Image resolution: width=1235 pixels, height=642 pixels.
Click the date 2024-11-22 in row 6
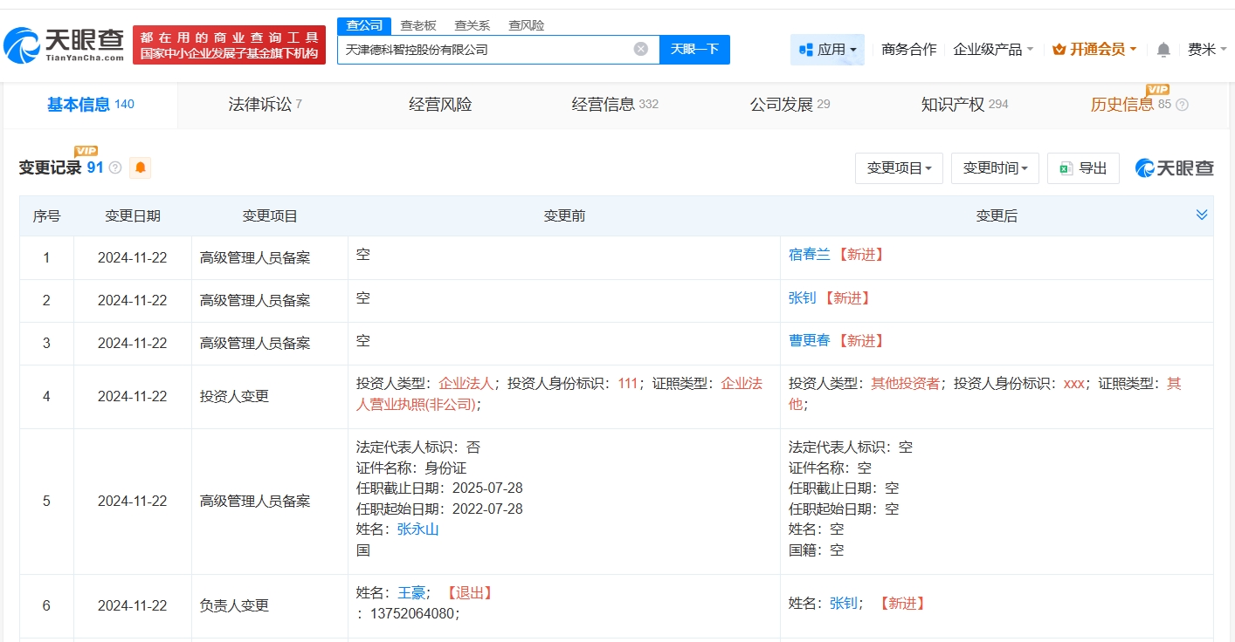(x=133, y=606)
